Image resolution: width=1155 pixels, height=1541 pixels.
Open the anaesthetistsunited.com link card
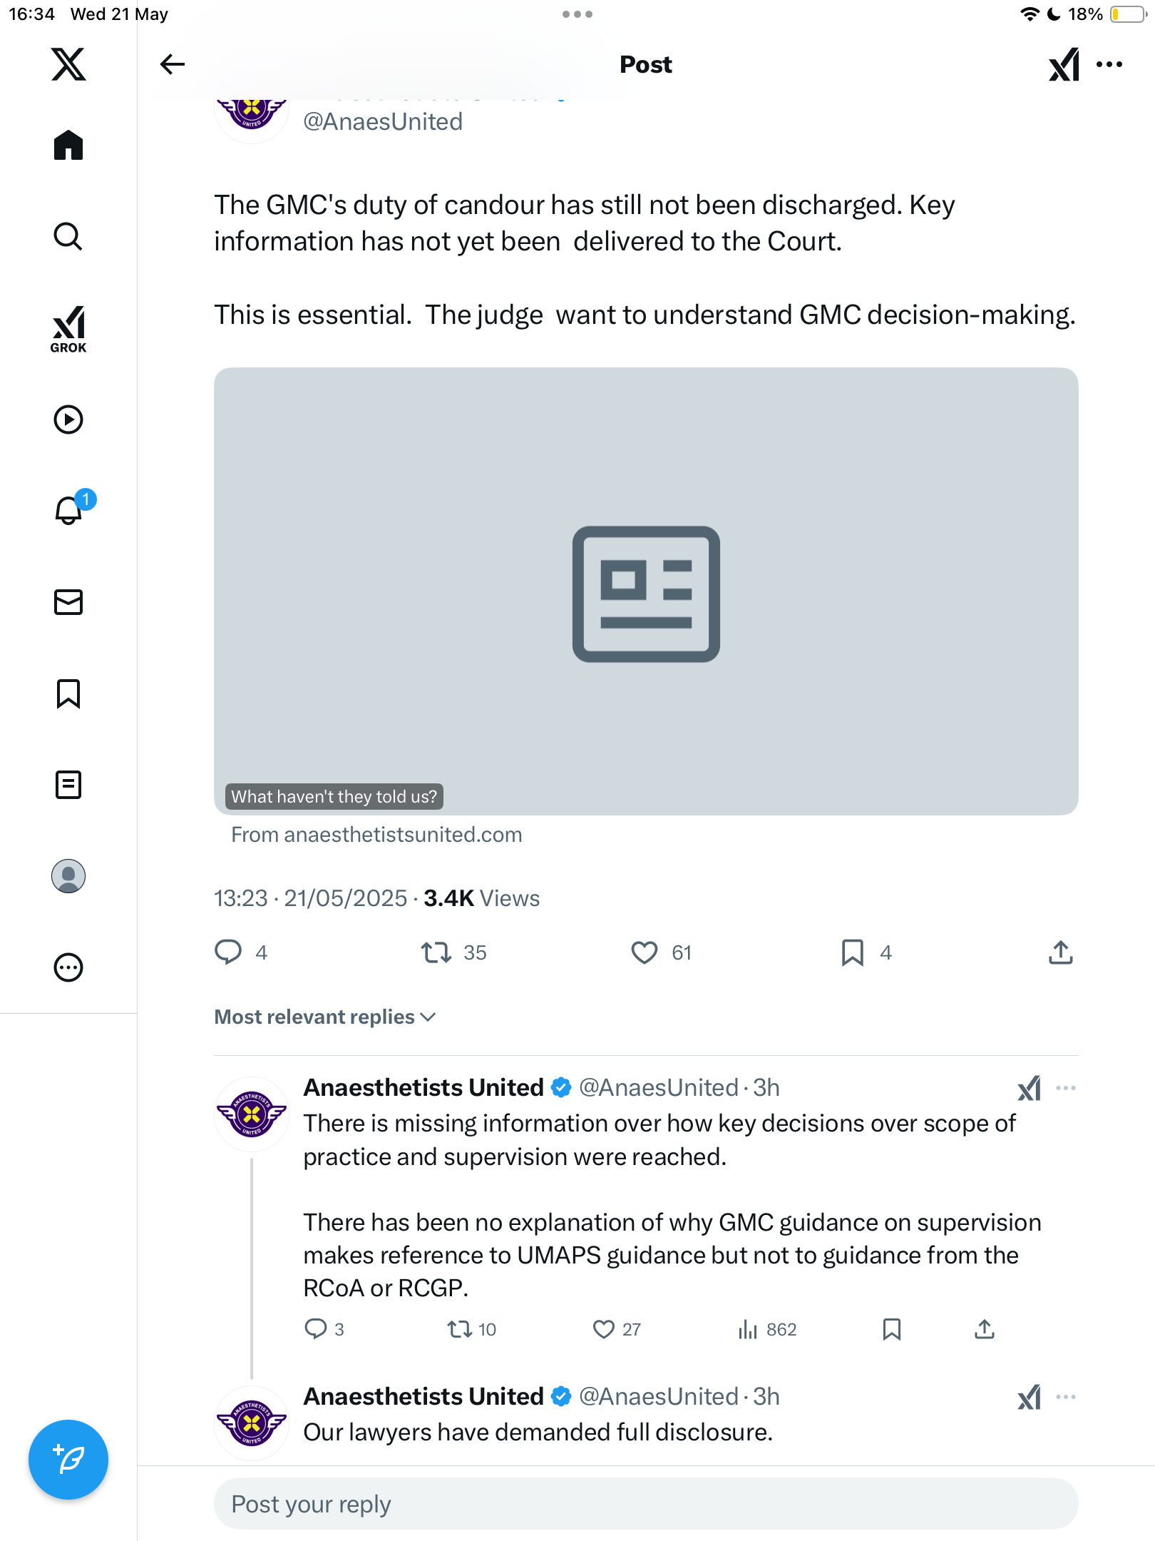(x=646, y=591)
